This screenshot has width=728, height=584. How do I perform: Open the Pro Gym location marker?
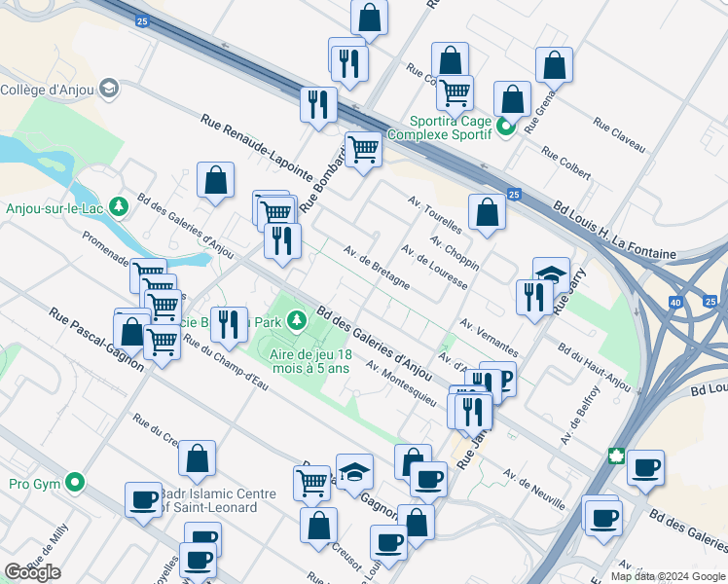coord(75,483)
